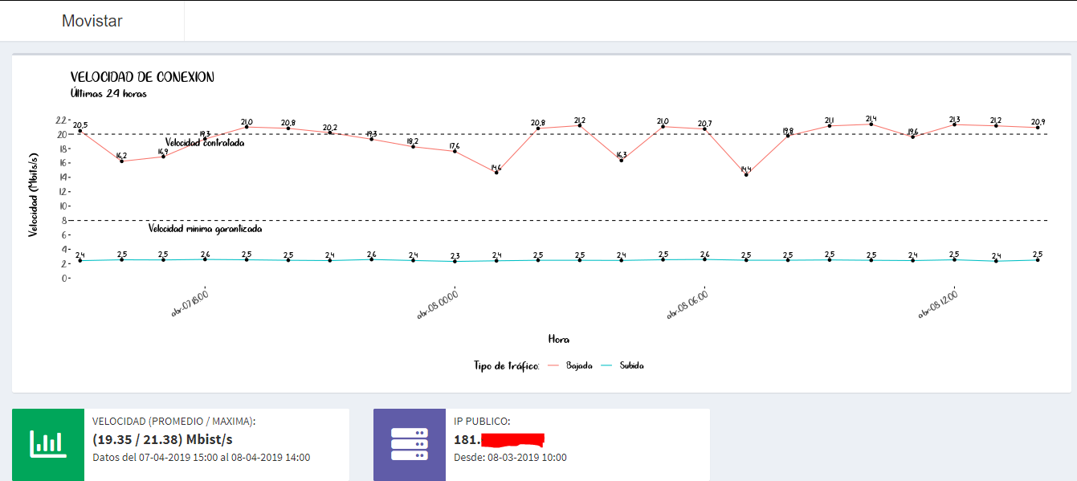Open the Movistar header tab
The width and height of the screenshot is (1077, 481).
pyautogui.click(x=92, y=21)
